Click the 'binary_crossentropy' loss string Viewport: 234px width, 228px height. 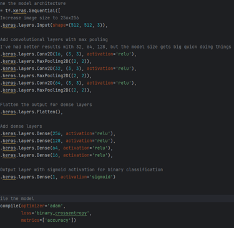click(63, 213)
